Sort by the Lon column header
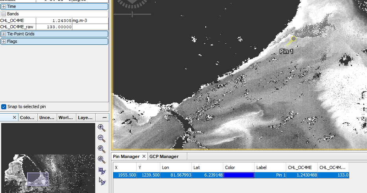This screenshot has height=193, width=367. click(x=176, y=167)
